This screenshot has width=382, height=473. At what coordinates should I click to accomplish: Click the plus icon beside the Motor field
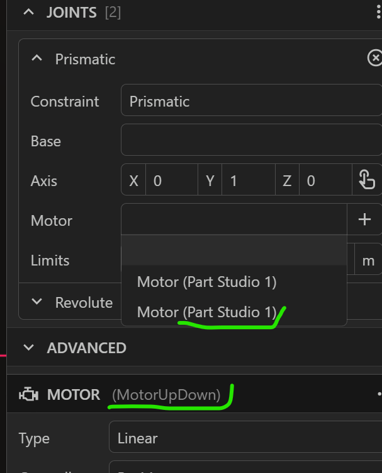coord(364,219)
